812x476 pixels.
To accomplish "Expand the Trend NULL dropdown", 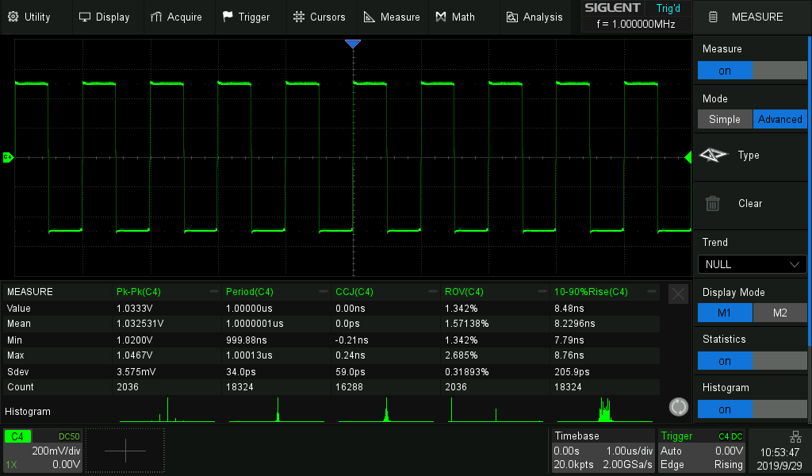I will tap(751, 264).
